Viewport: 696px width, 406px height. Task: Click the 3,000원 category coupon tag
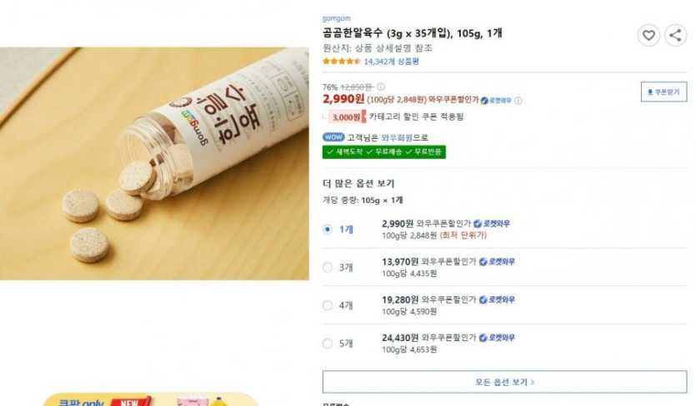coord(347,117)
